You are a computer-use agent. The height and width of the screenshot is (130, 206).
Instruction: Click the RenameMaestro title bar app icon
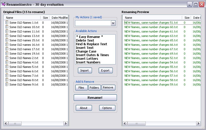tap(4, 4)
